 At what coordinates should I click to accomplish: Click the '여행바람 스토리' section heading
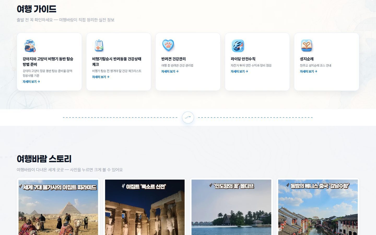(44, 159)
